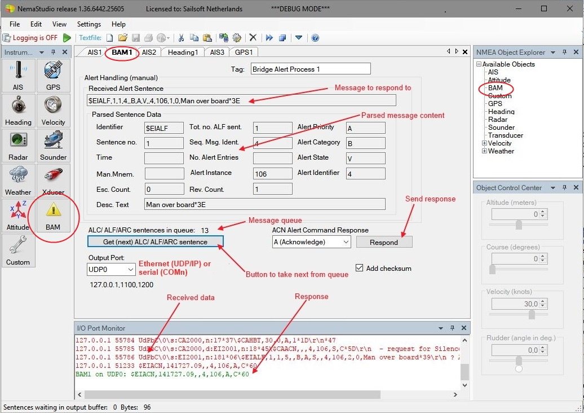This screenshot has width=584, height=413.
Task: Toggle the Add checksum checkbox
Action: click(360, 268)
